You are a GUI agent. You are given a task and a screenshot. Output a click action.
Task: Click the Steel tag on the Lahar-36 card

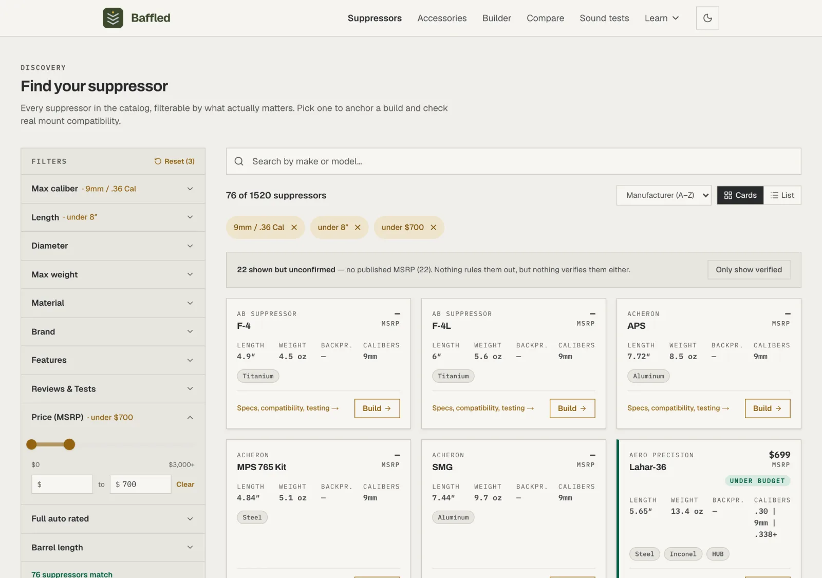tap(644, 554)
